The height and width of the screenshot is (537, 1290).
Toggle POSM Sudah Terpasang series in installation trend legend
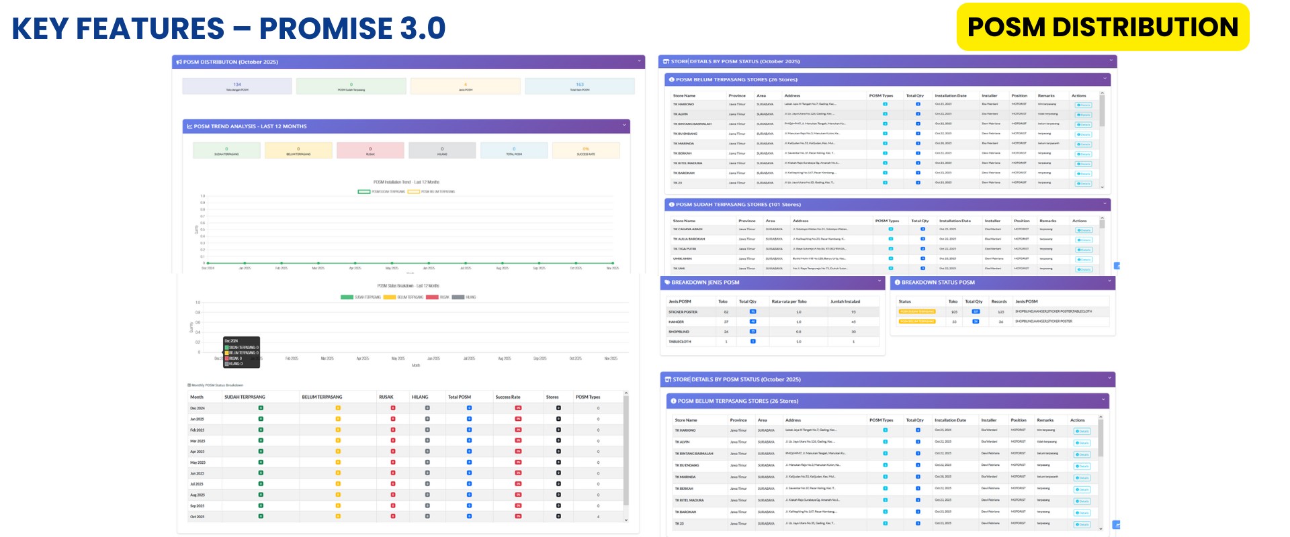tap(380, 192)
